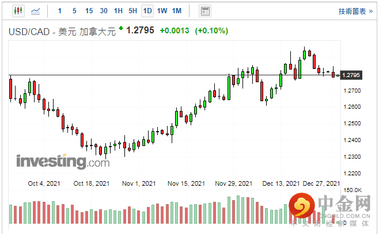
Task: Select the 1W weekly timeframe
Action: (162, 11)
